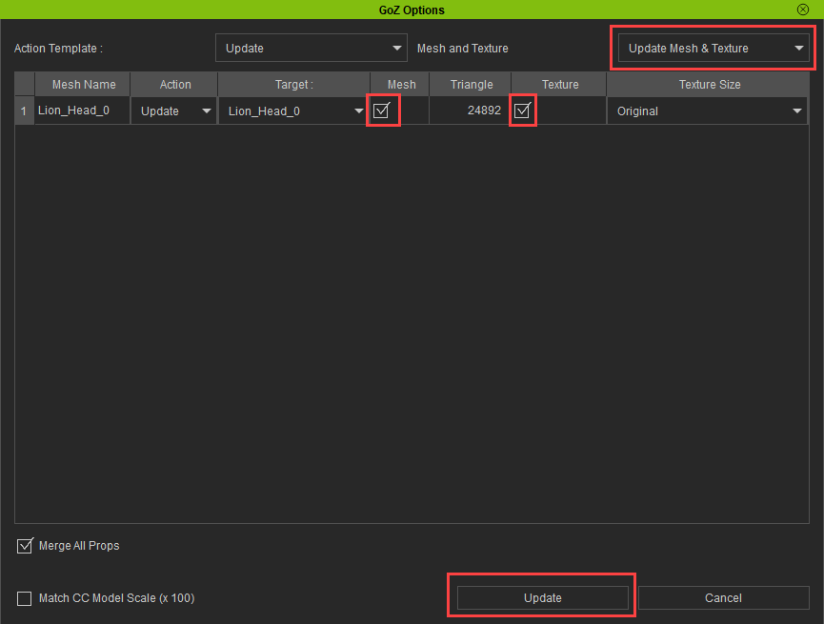This screenshot has height=624, width=824.
Task: Open the Action dropdown in row 1
Action: 175,111
